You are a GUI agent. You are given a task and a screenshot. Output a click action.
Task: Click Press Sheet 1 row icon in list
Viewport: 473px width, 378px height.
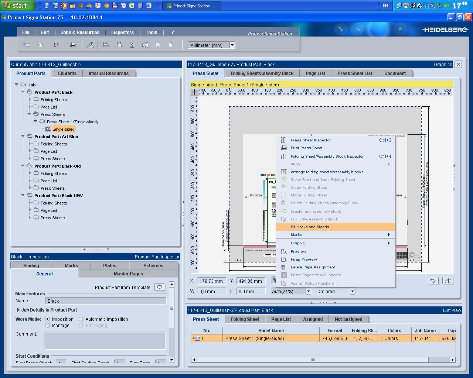coord(197,338)
